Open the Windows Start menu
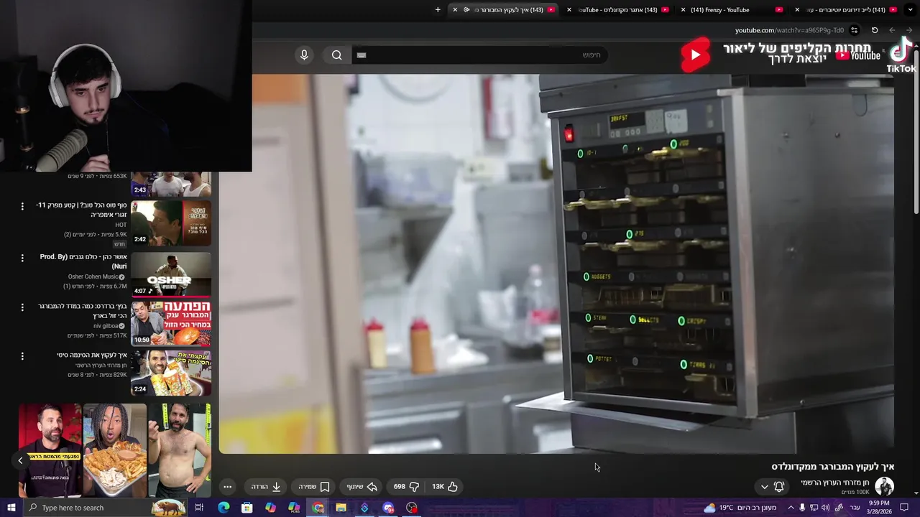 point(11,508)
